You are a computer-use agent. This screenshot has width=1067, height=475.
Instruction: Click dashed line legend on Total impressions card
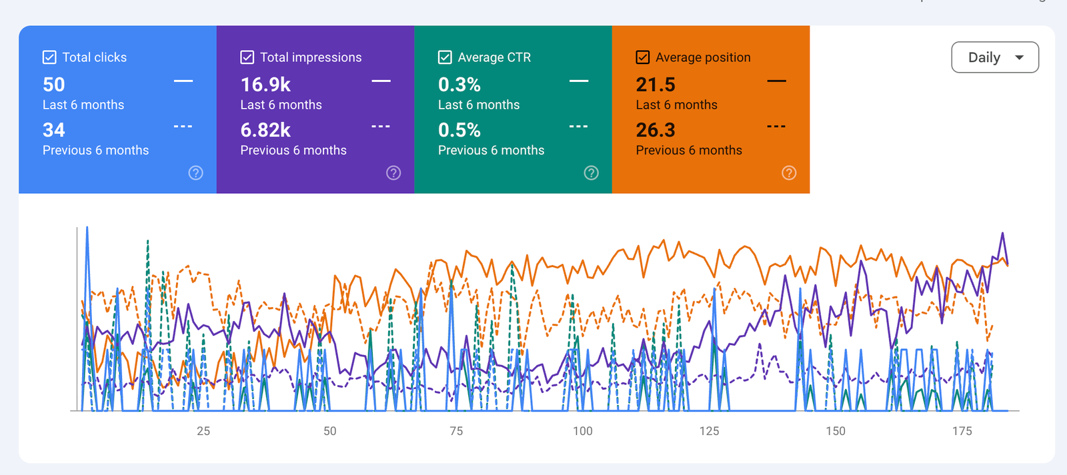pos(381,127)
